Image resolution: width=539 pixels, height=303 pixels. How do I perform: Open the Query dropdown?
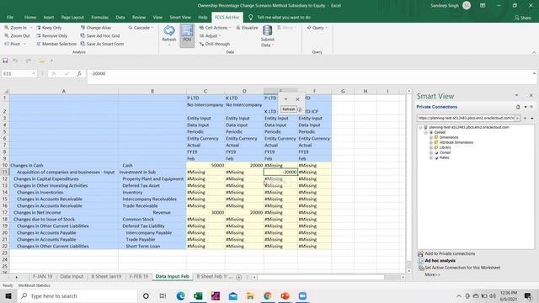[x=317, y=28]
